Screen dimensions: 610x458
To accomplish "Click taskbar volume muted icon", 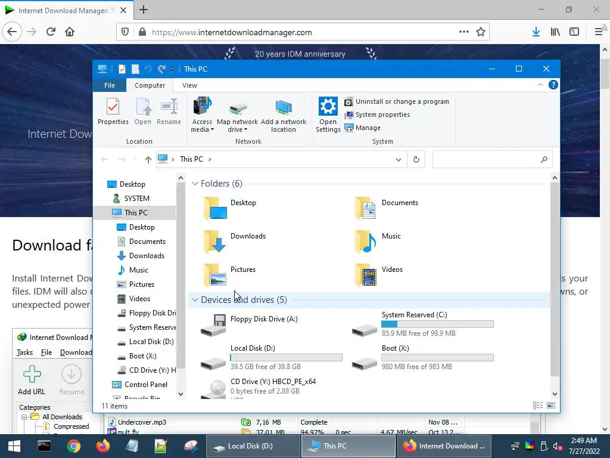I will 558,446.
